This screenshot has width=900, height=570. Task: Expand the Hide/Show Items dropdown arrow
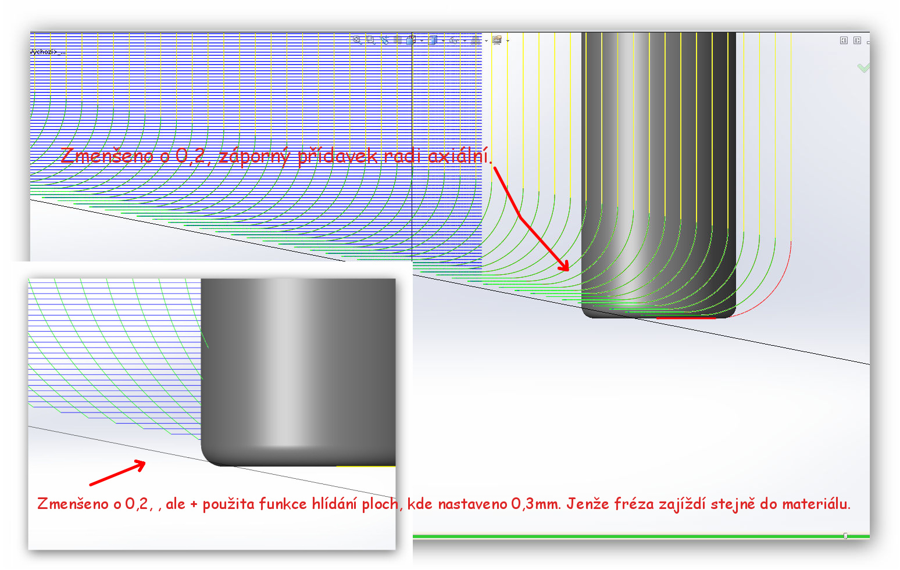(465, 41)
